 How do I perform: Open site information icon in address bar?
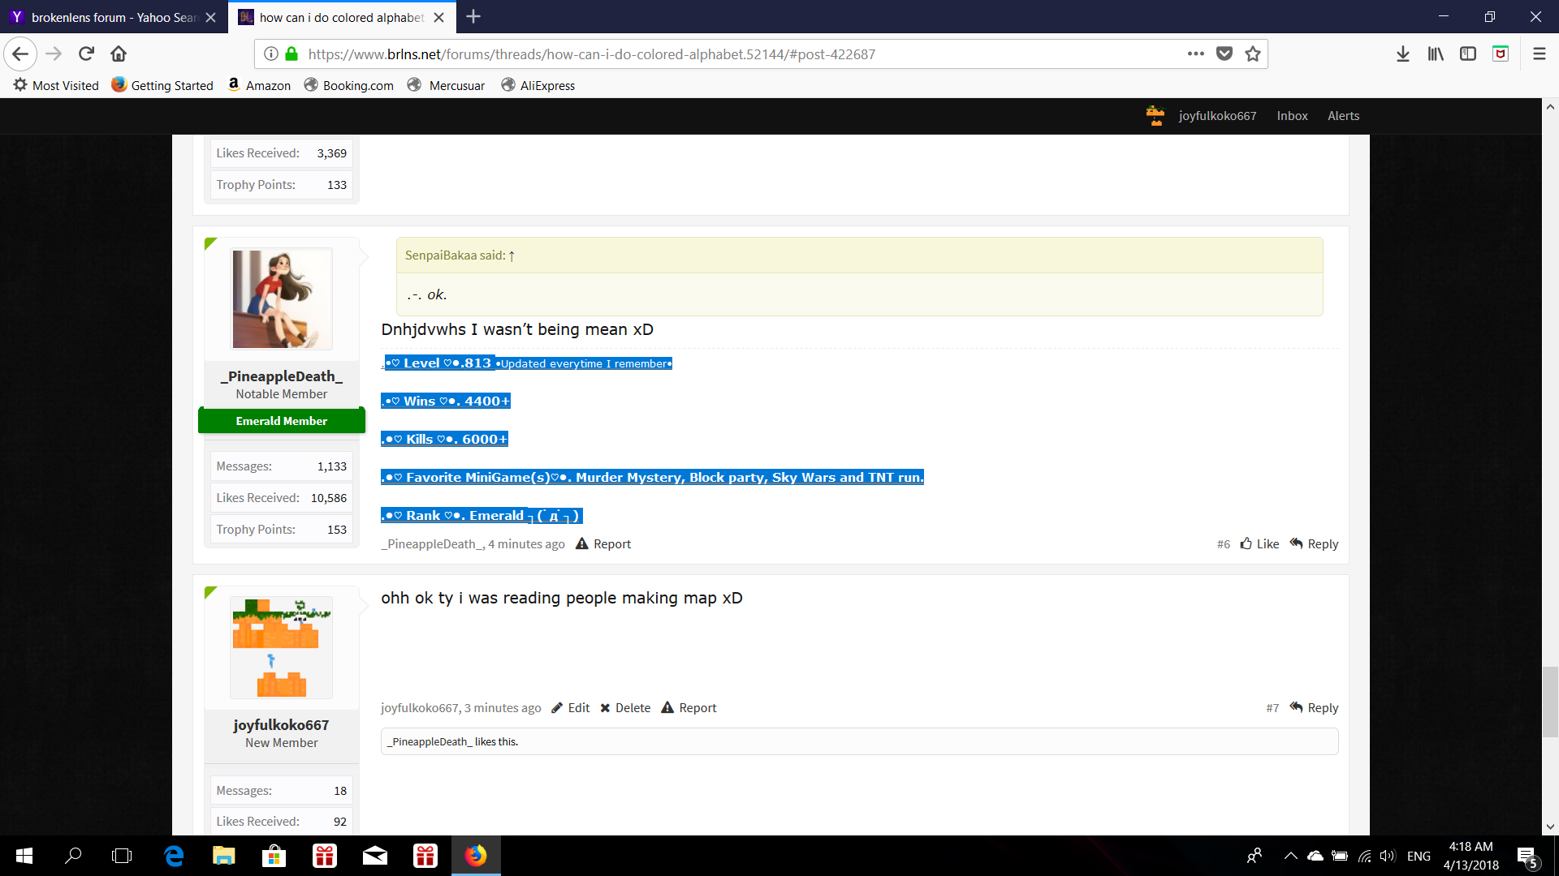271,54
